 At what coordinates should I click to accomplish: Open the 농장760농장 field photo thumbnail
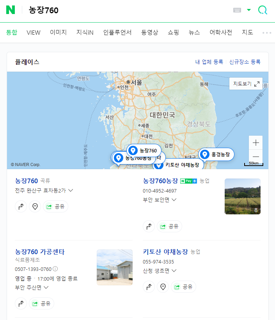[x=243, y=196]
